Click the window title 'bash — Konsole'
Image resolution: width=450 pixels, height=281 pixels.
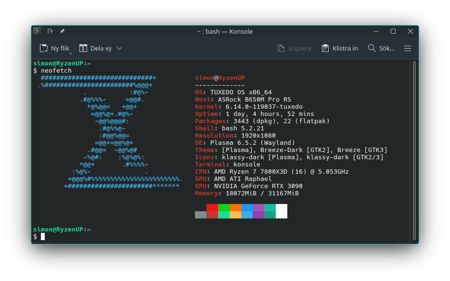(x=229, y=31)
